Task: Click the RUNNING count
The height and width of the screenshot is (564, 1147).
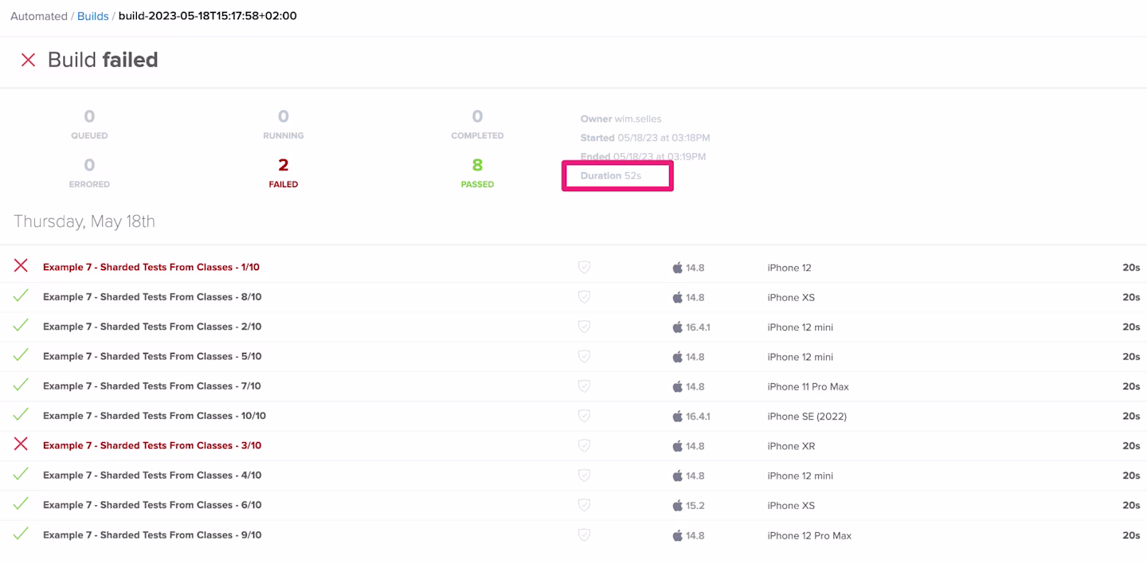Action: click(284, 117)
